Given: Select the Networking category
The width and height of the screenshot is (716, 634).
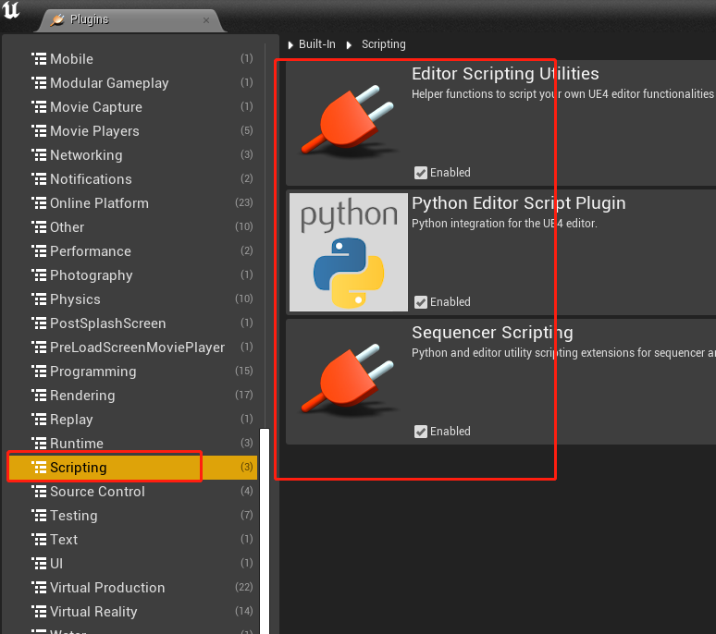Looking at the screenshot, I should [132, 155].
